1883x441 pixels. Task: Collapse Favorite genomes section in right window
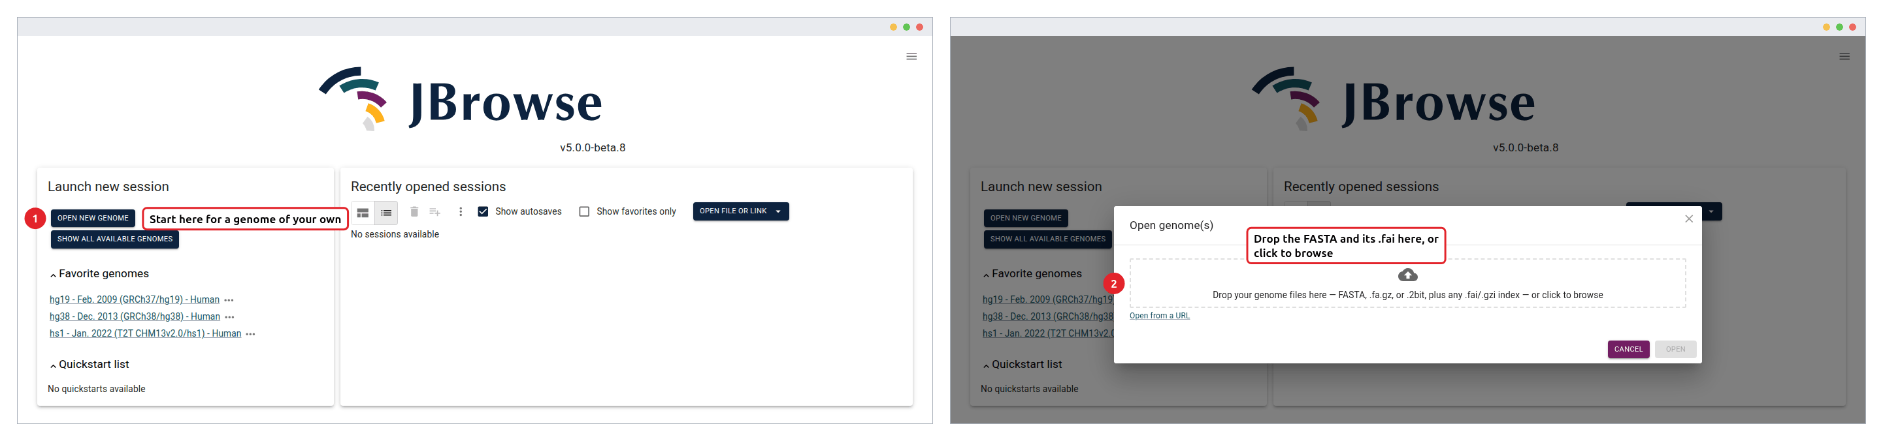coord(985,275)
